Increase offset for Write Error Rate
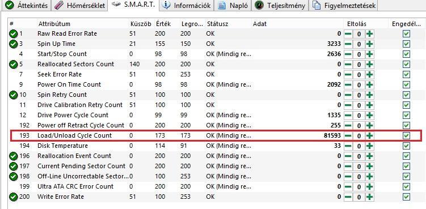Image resolution: width=426 pixels, height=209 pixels. (369, 197)
